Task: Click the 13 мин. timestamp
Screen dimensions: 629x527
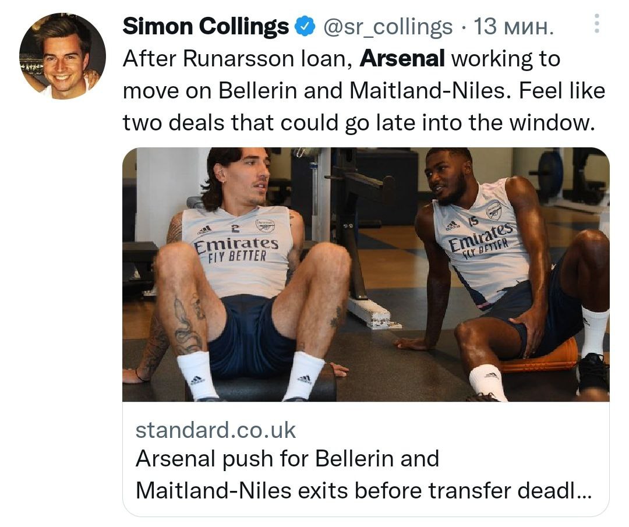Action: [x=514, y=26]
